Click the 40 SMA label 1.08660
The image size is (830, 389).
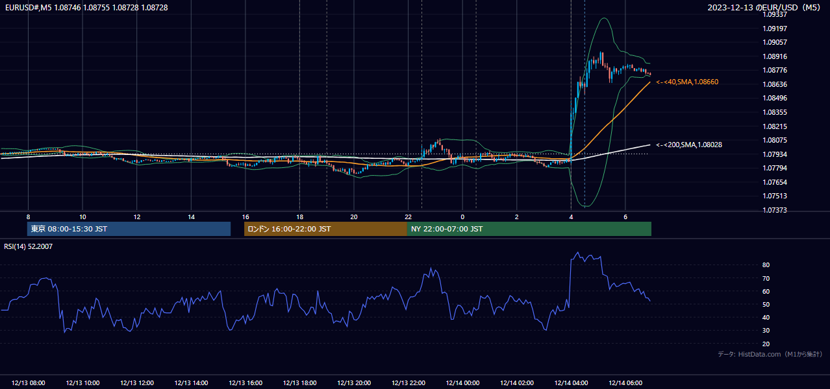coord(687,82)
